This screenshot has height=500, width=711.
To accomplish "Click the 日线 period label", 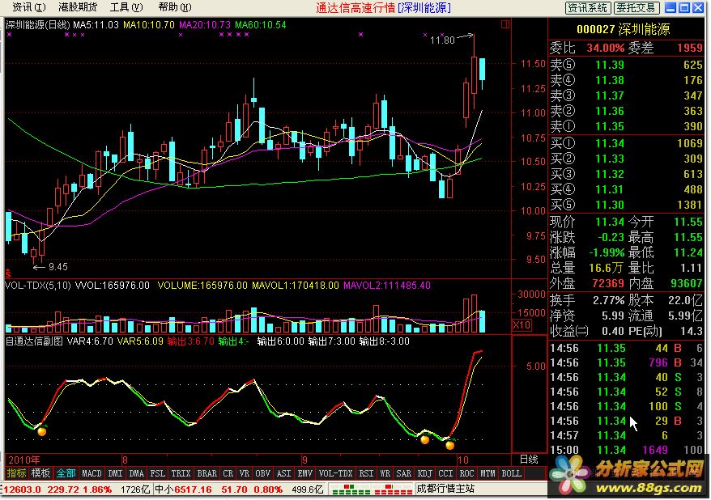I will pos(529,460).
